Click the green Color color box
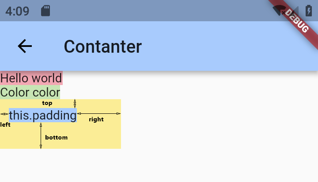This screenshot has height=182, width=318. [30, 92]
